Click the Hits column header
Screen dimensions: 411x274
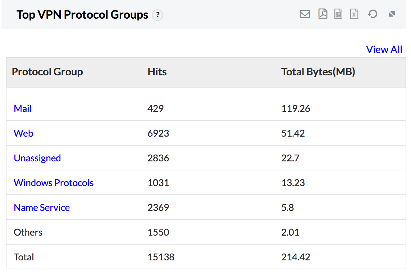click(x=157, y=72)
